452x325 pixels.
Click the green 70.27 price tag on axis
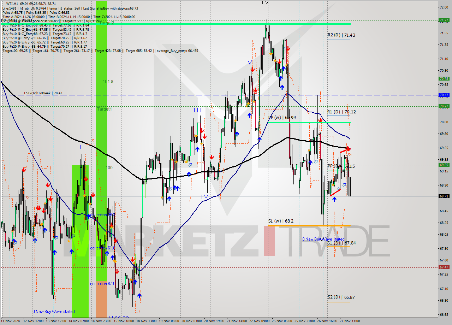pyautogui.click(x=444, y=106)
